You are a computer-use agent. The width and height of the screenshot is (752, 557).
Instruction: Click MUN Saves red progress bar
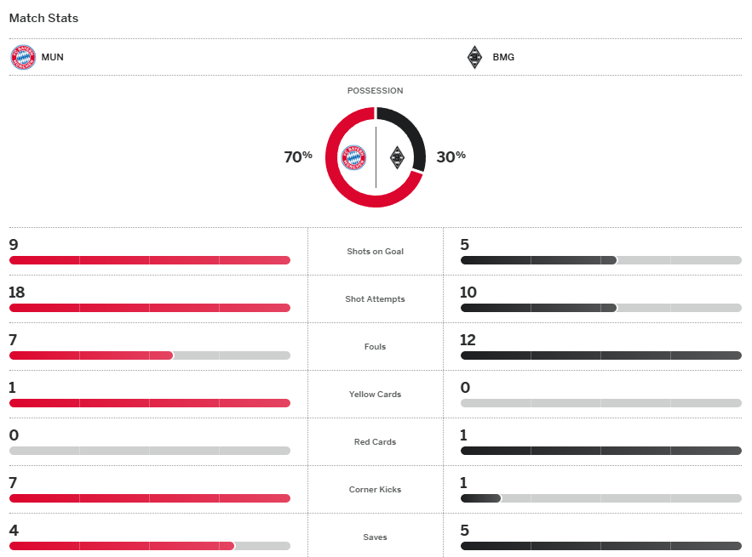pos(122,546)
